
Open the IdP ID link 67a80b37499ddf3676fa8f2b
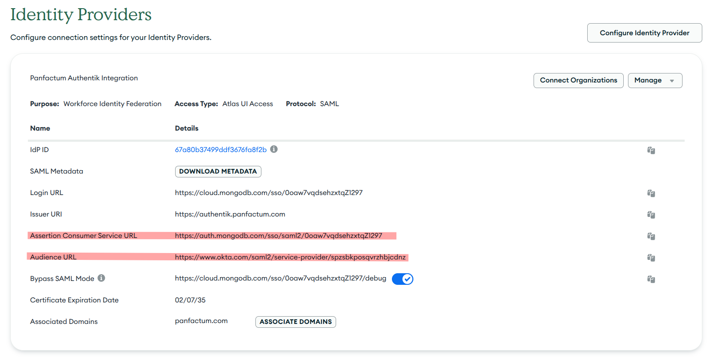click(221, 150)
